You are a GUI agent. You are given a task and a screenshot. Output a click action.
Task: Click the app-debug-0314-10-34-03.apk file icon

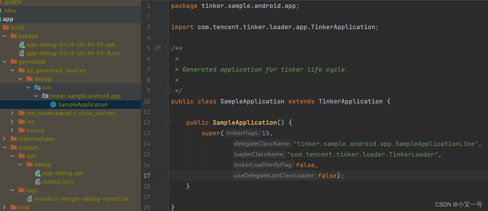[x=22, y=45]
